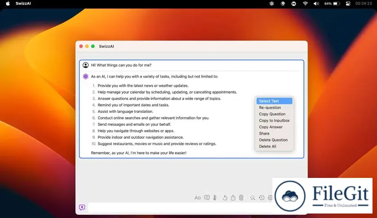
Task: Click the line "Send messages and emails on your behalf"
Action: tap(134, 124)
